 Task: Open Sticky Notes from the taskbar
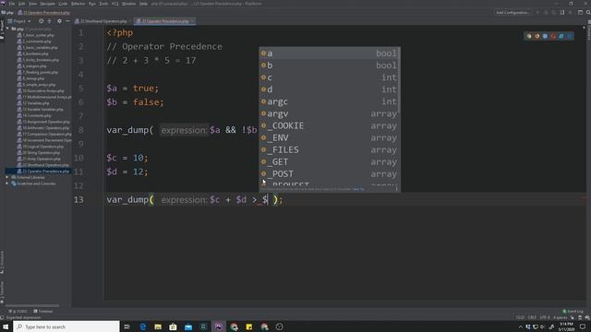click(249, 326)
